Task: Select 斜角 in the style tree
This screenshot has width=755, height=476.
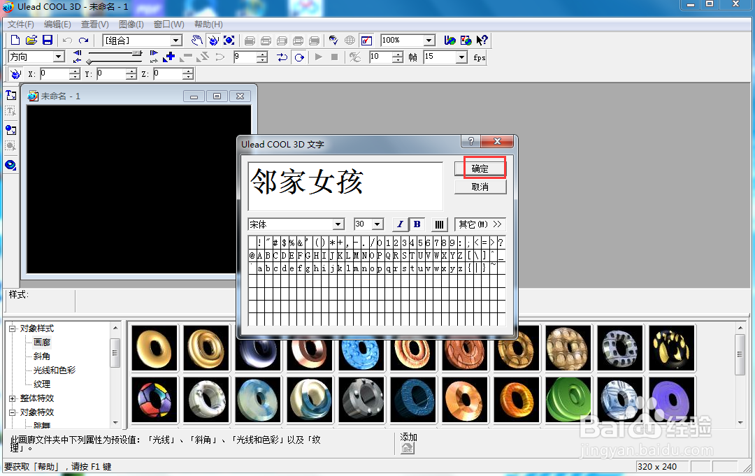Action: point(41,356)
